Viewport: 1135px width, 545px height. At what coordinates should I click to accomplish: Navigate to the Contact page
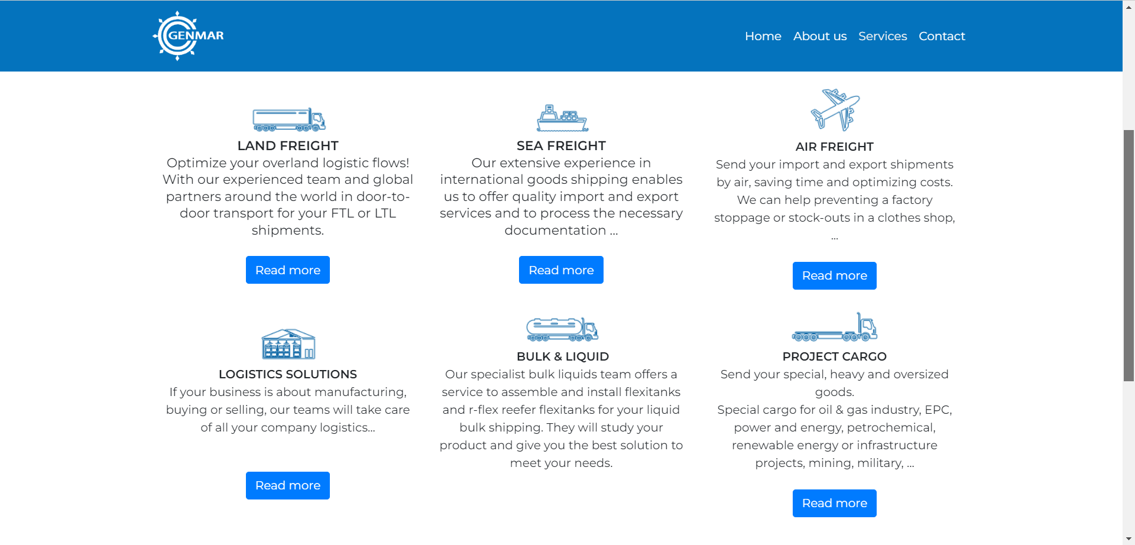pos(941,36)
